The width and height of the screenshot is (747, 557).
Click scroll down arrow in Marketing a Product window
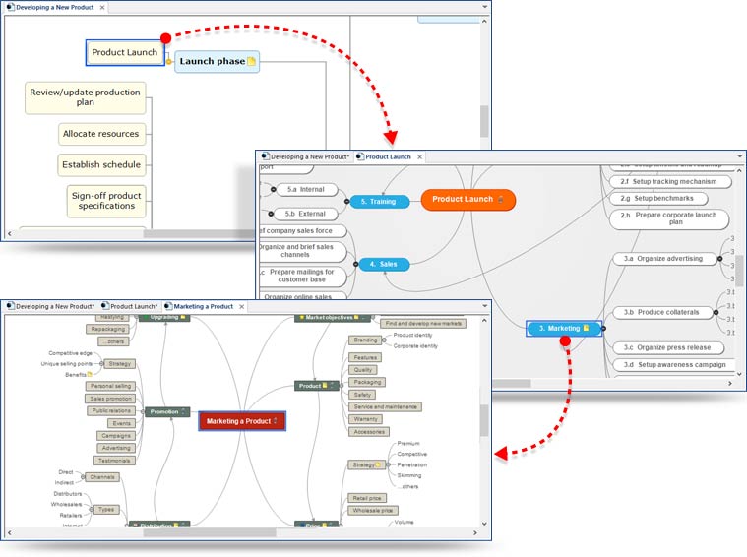point(484,524)
